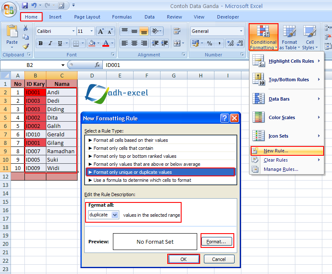Open the Name Box dropdown arrow
The image size is (332, 274).
(x=63, y=65)
